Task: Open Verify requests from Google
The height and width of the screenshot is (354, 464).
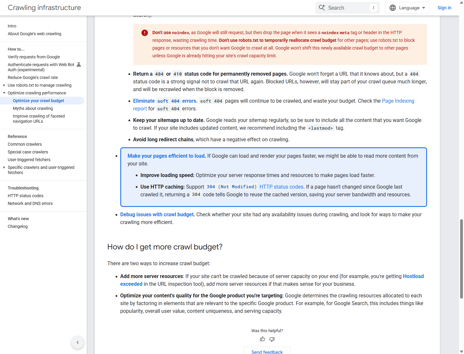Action: click(x=34, y=57)
